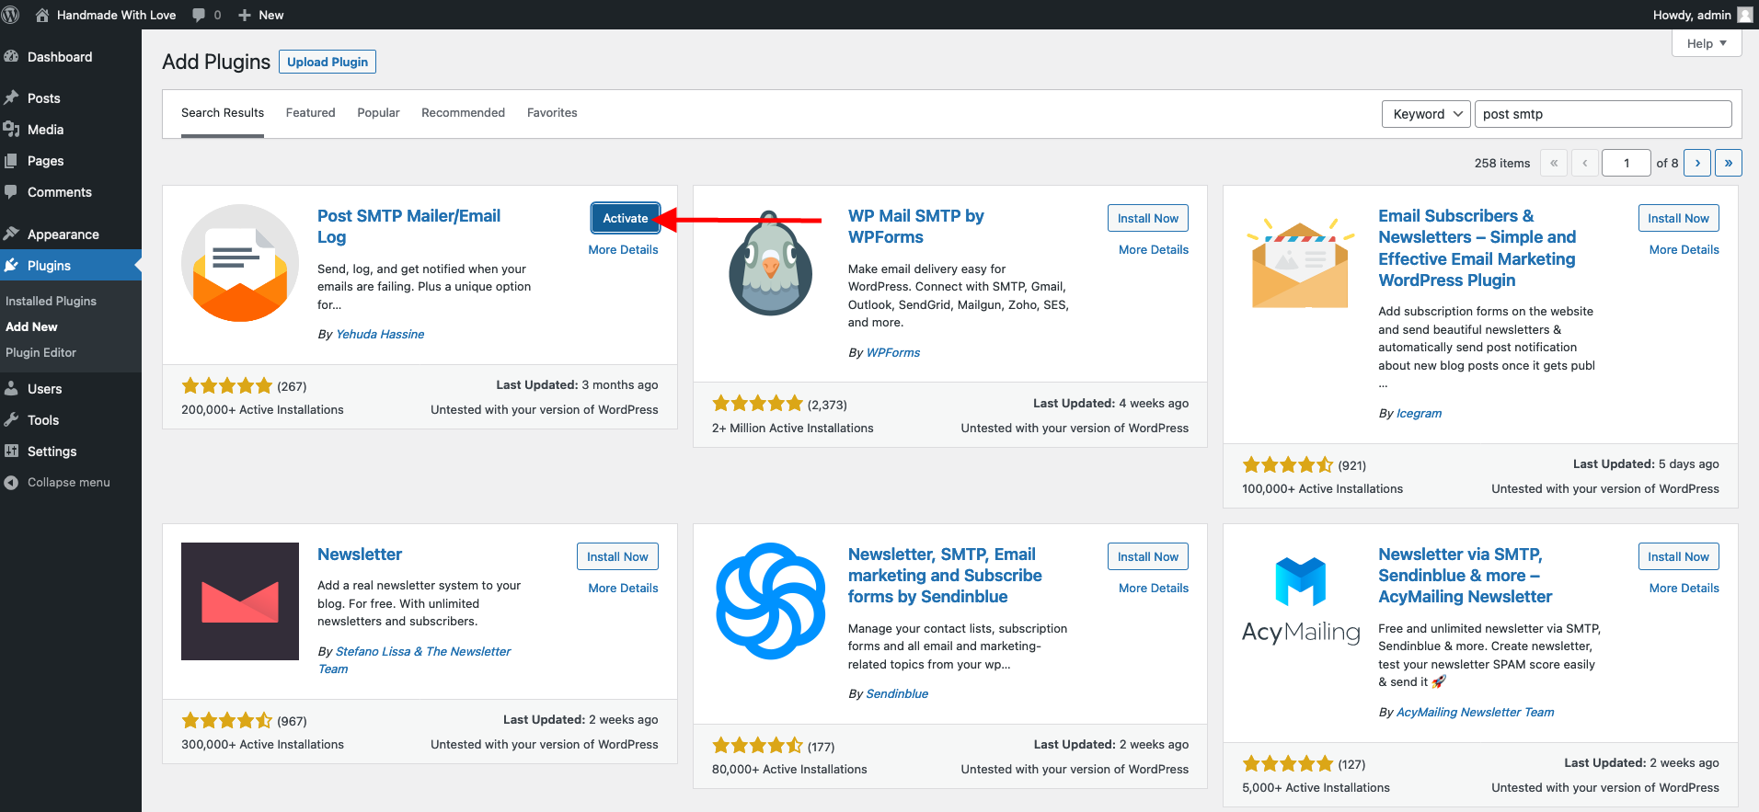Click the WordPress logo icon

(x=11, y=15)
